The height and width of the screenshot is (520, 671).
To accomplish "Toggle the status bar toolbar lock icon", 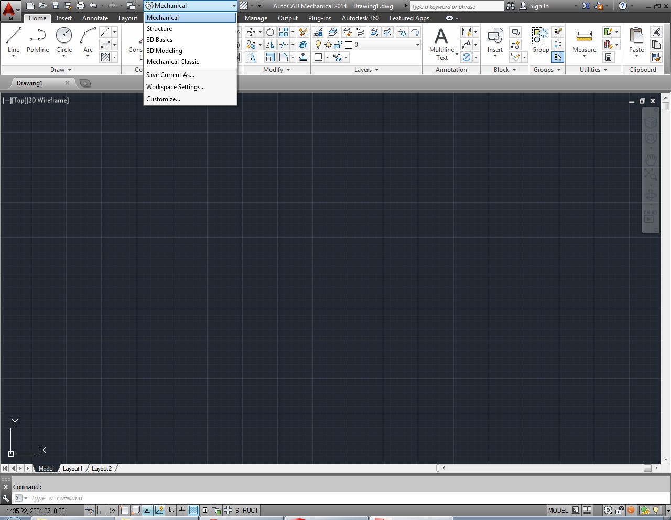I will point(620,510).
